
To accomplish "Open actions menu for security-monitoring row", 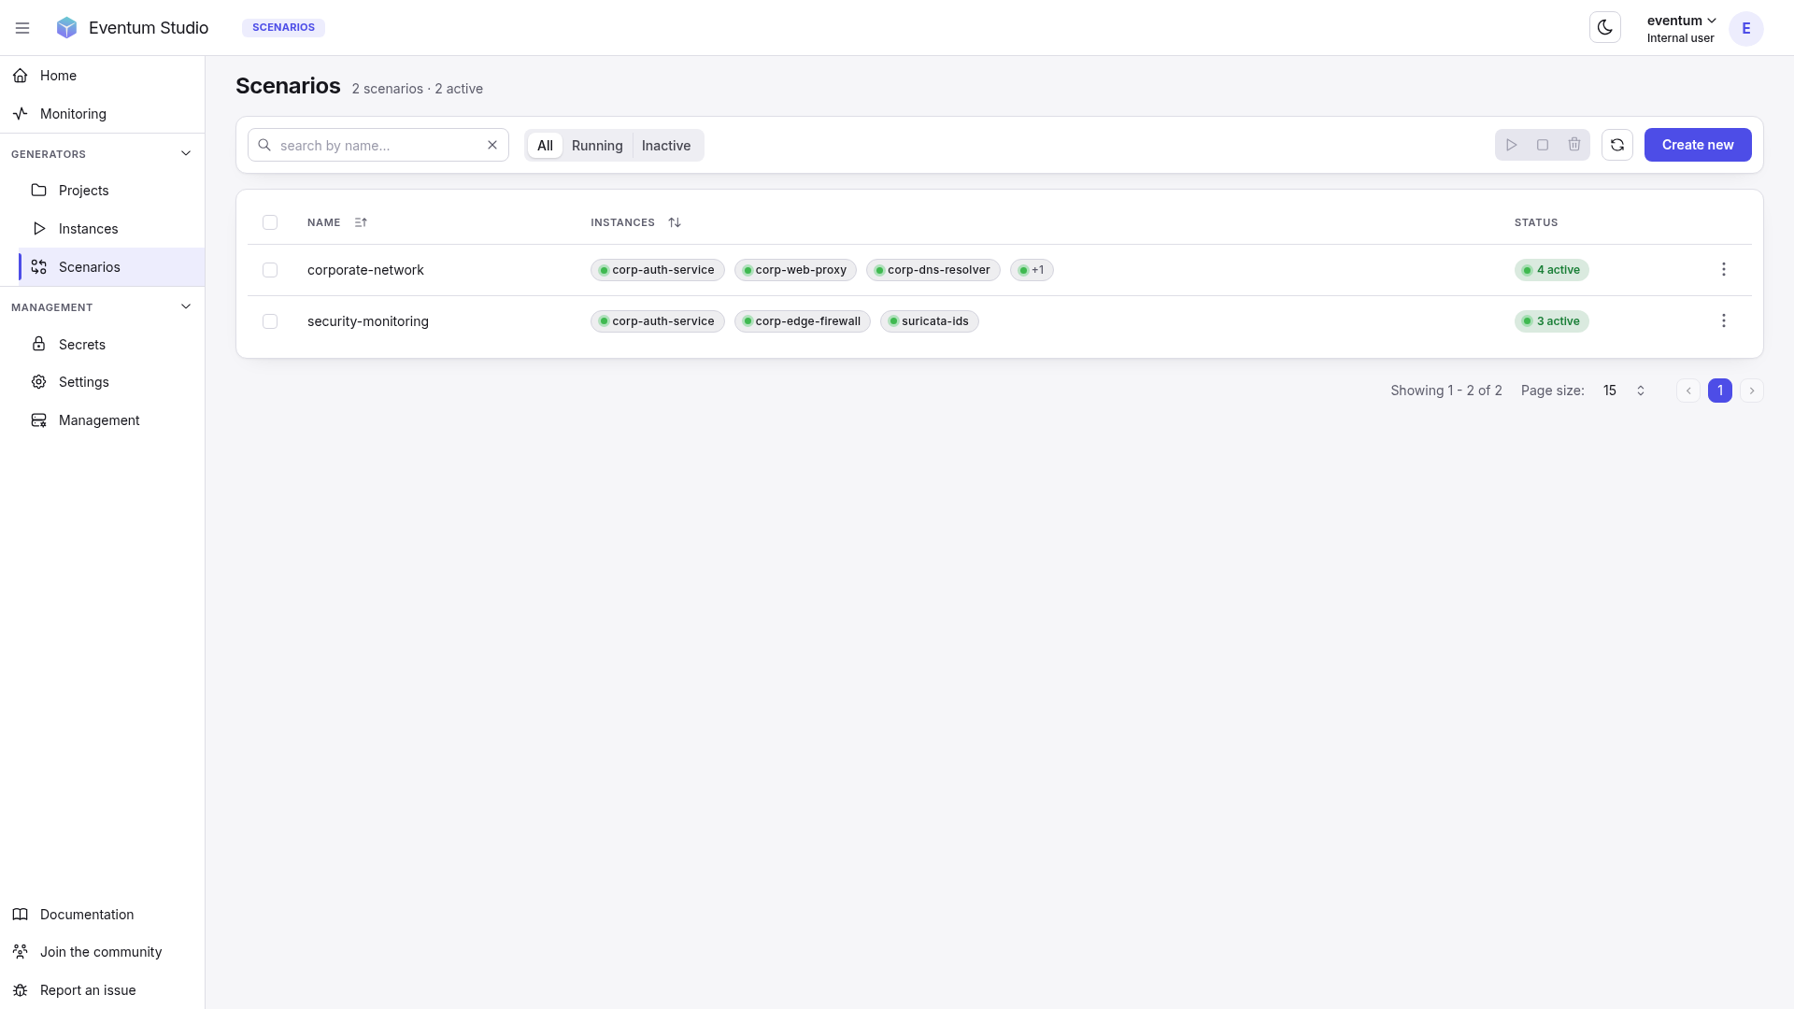I will coord(1724,321).
